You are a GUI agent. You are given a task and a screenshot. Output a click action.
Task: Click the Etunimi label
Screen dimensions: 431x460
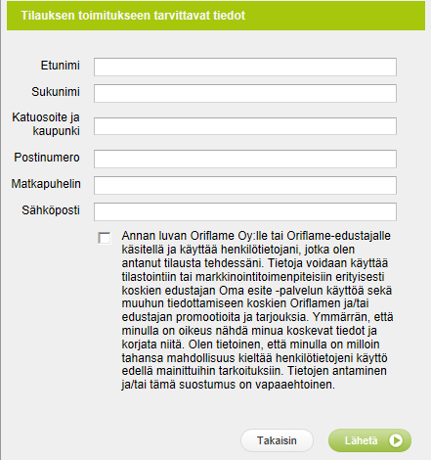pyautogui.click(x=61, y=66)
